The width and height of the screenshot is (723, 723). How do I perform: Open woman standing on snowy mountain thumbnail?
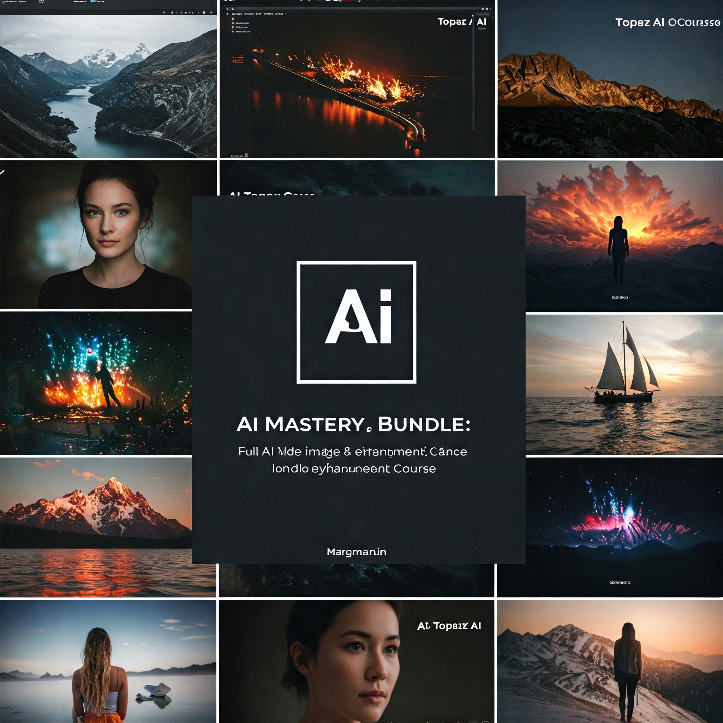point(610,662)
